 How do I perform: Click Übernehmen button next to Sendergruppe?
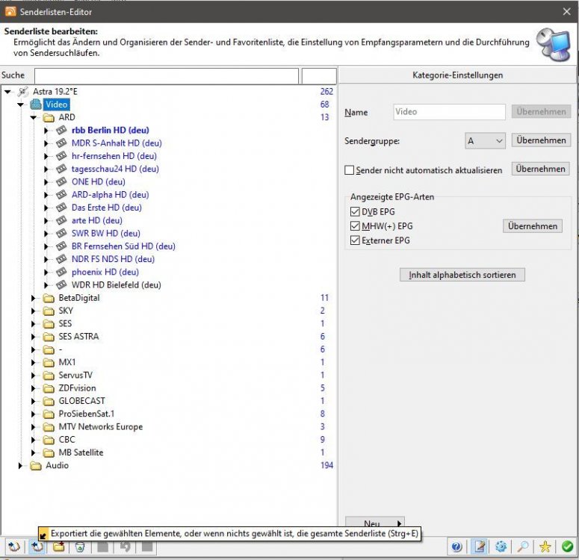pyautogui.click(x=541, y=140)
